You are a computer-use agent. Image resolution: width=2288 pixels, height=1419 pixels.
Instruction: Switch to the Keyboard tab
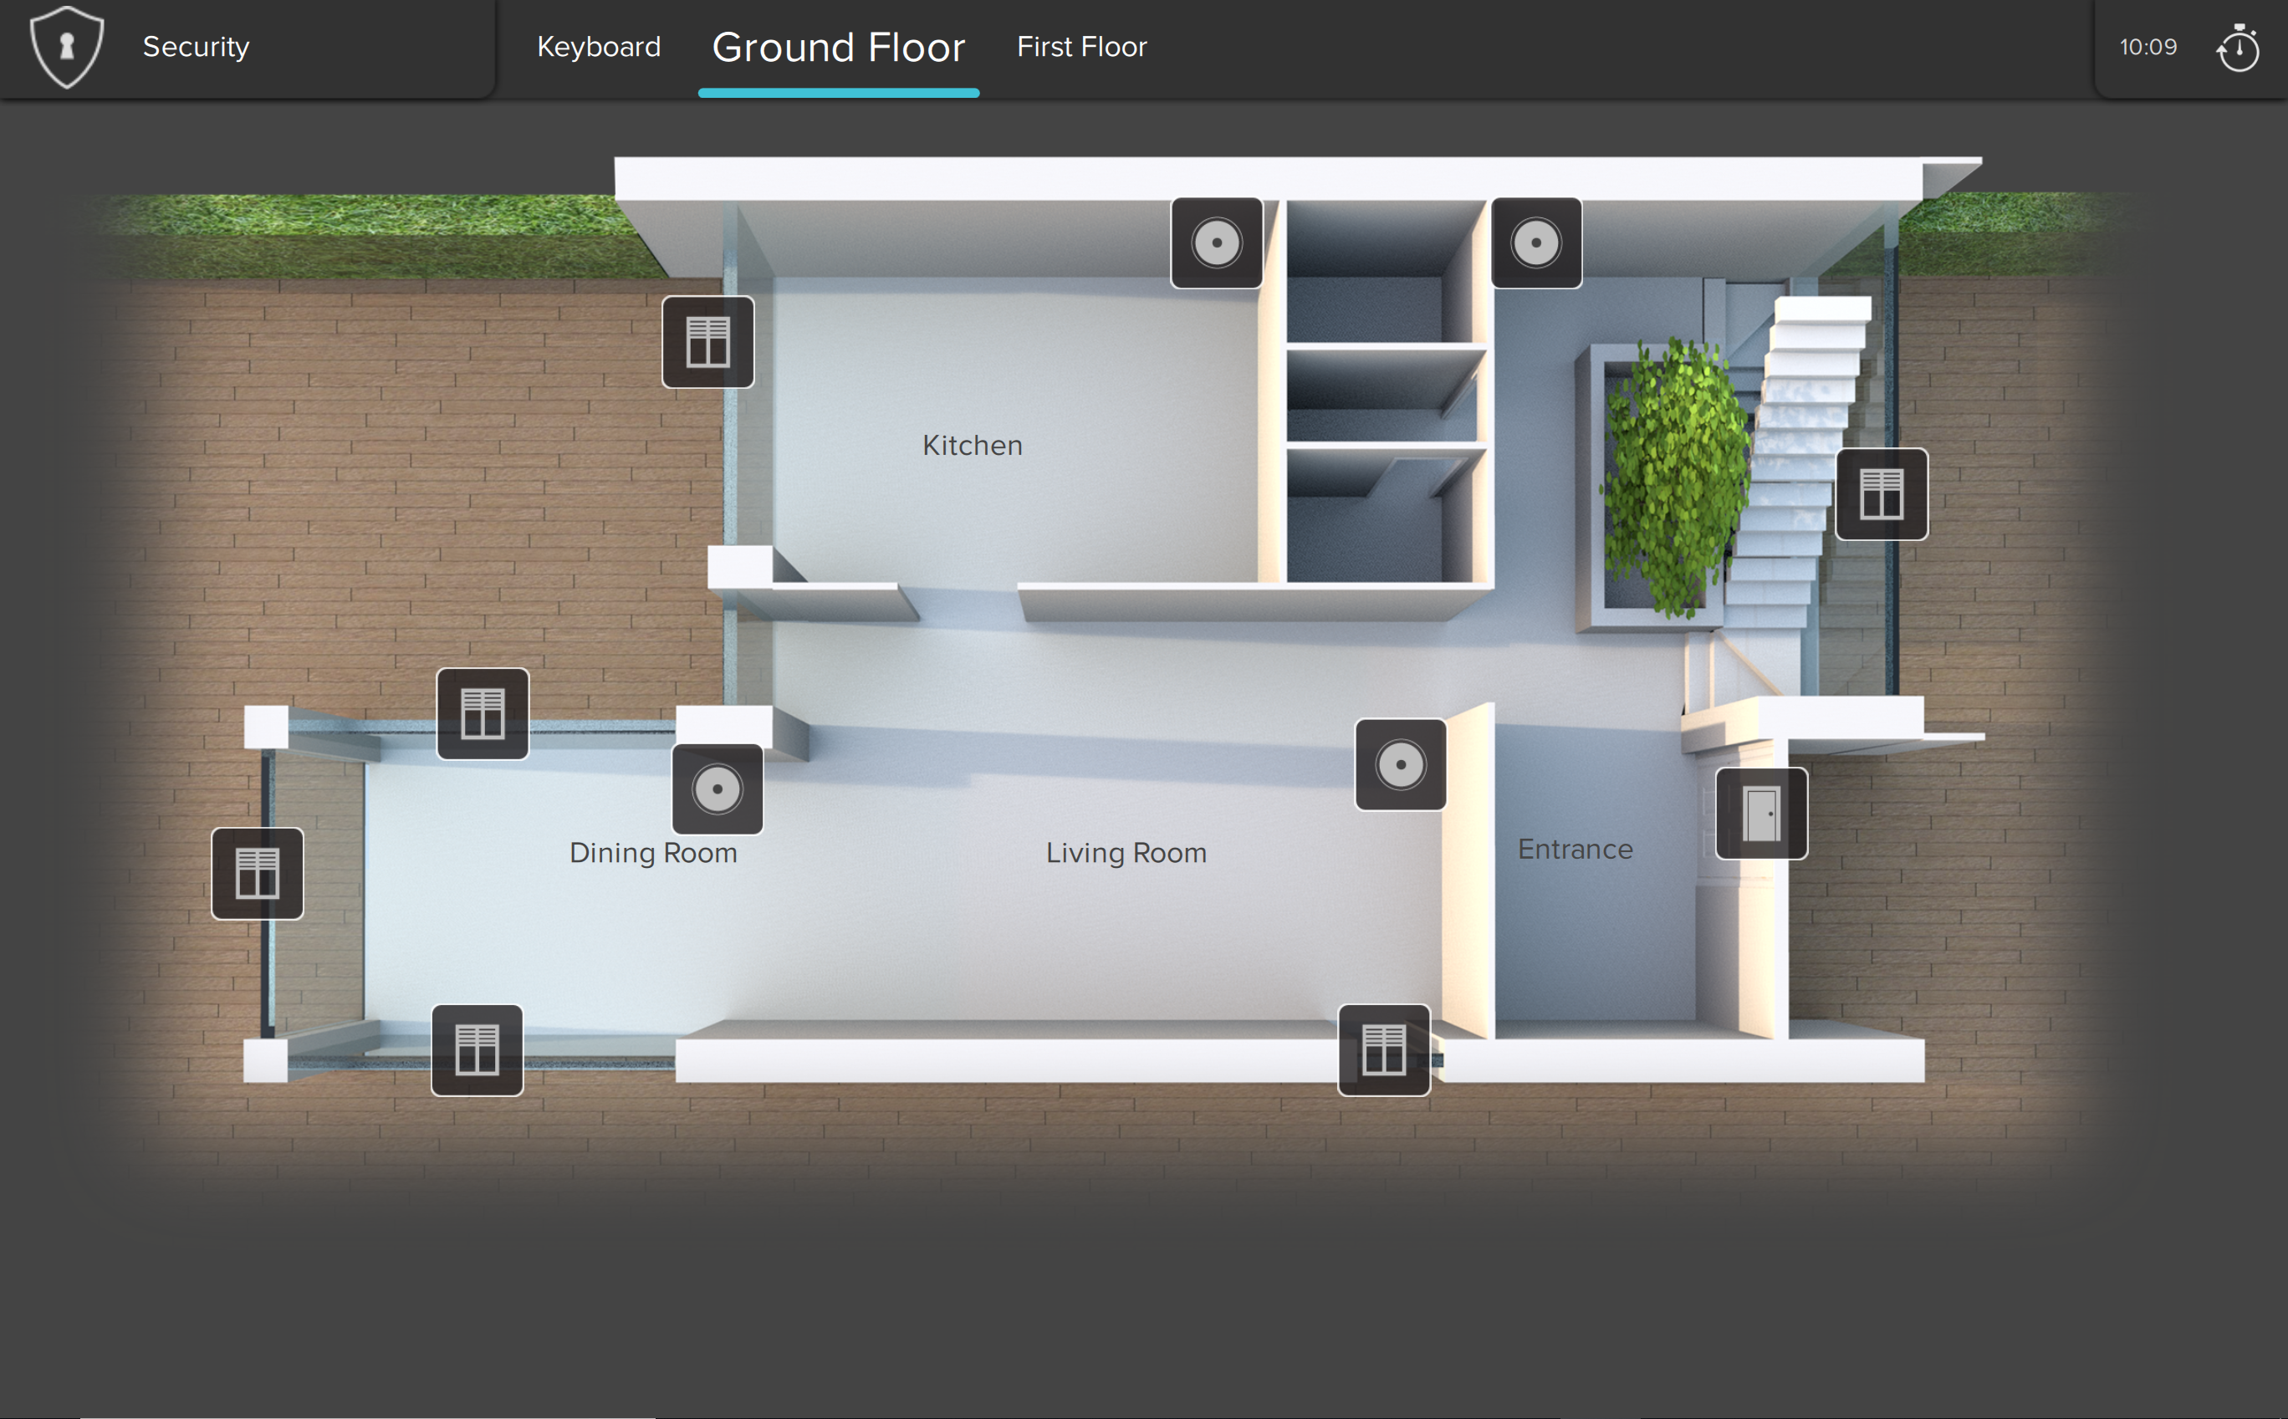tap(599, 47)
